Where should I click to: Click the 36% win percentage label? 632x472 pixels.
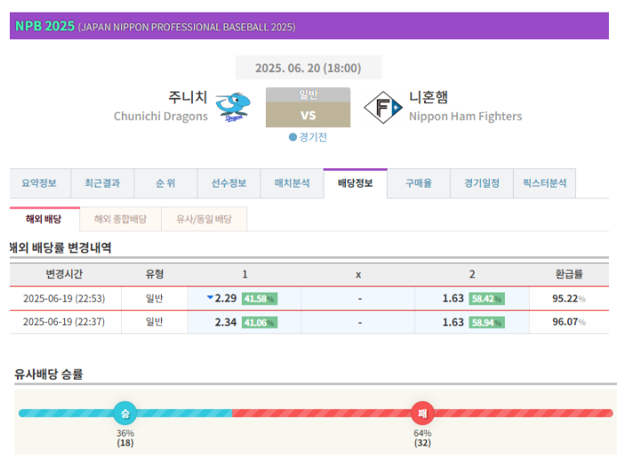pos(125,433)
